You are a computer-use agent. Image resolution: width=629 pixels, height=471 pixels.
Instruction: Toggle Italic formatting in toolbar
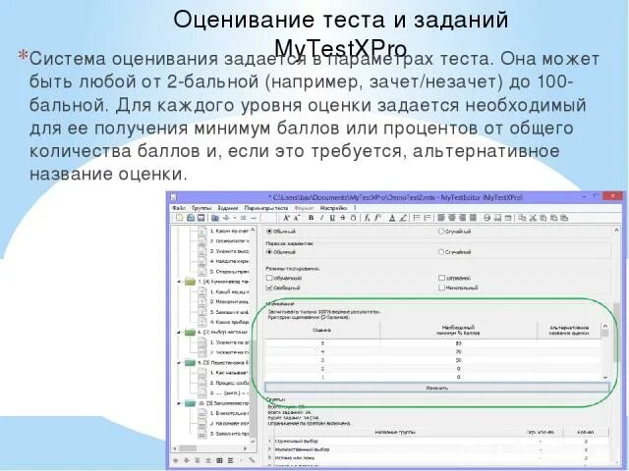[321, 218]
